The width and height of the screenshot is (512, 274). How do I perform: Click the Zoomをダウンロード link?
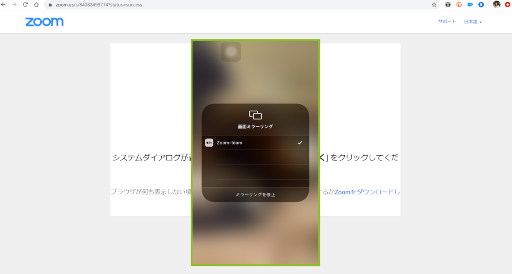point(367,192)
